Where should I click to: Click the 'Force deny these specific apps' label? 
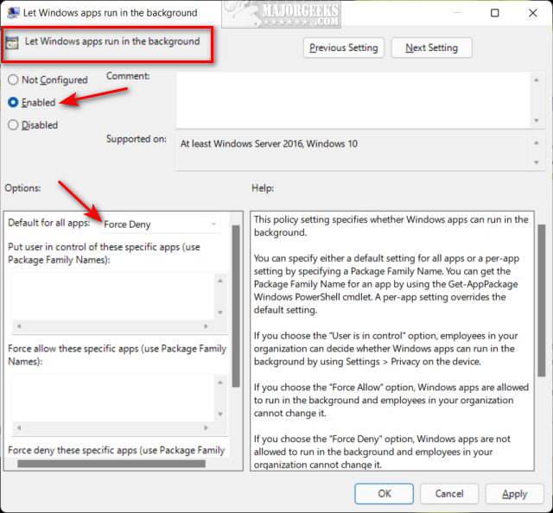click(x=117, y=450)
